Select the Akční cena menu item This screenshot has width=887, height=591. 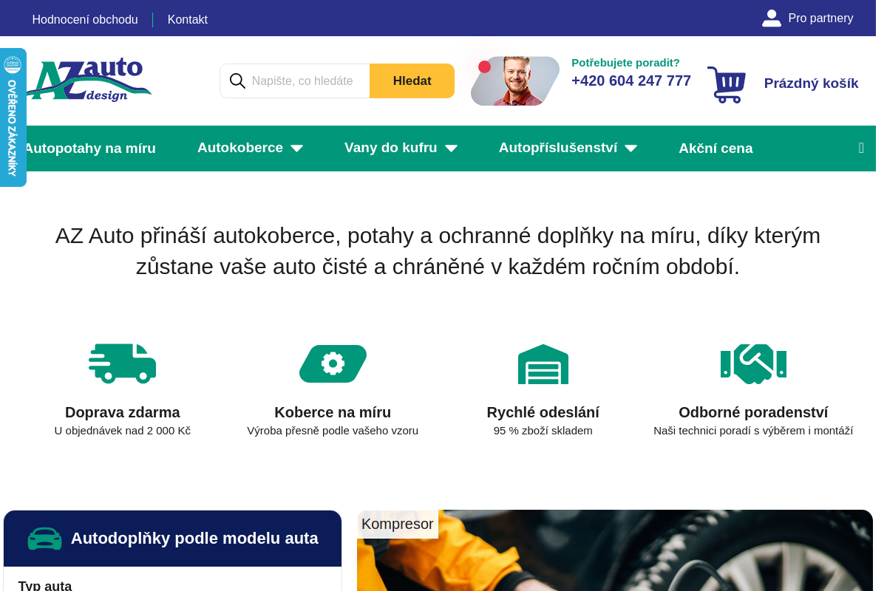716,148
